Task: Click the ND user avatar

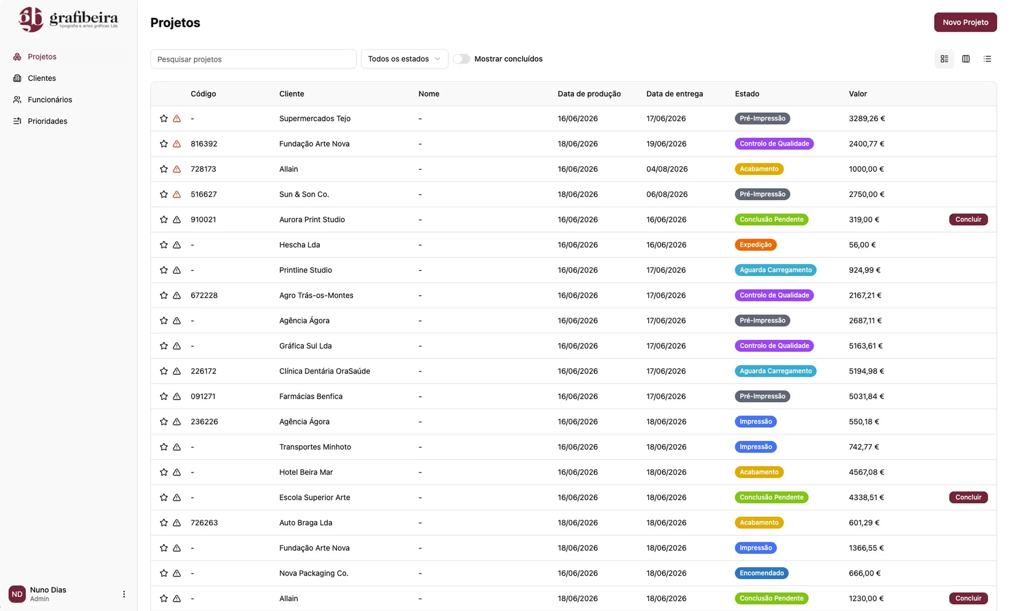Action: pos(17,594)
